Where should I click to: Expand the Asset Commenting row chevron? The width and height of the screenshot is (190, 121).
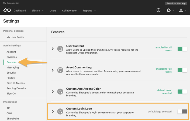point(53,70)
